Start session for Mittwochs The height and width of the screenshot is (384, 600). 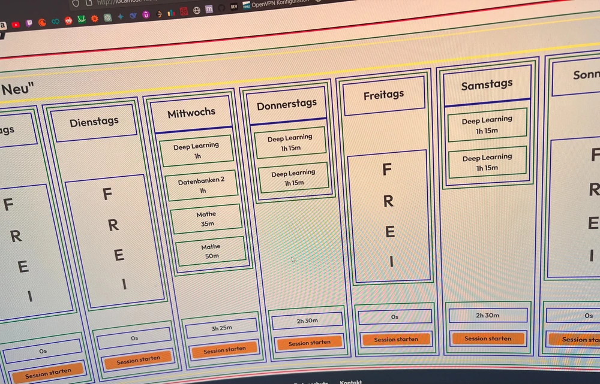tap(224, 349)
